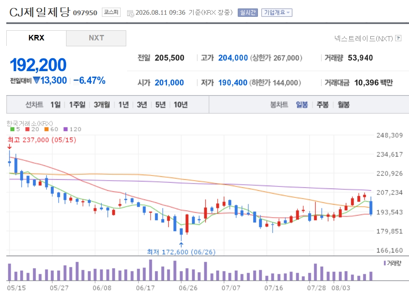Screen dimensions: 409x298
Task: Click the orange 60-day average legend marker
Action: pos(46,129)
